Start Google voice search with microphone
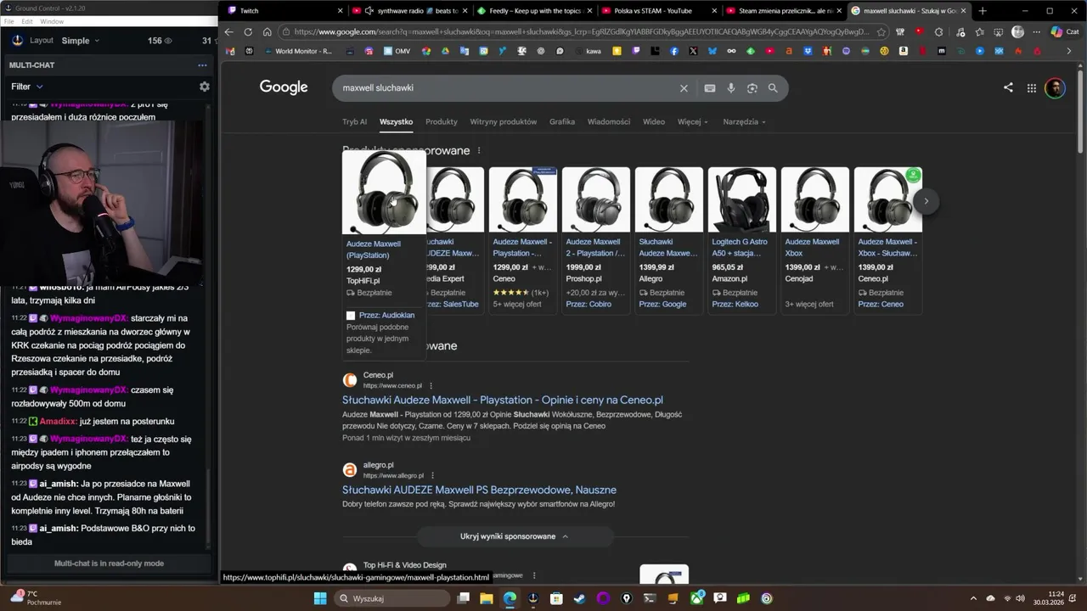The height and width of the screenshot is (611, 1087). 731,88
